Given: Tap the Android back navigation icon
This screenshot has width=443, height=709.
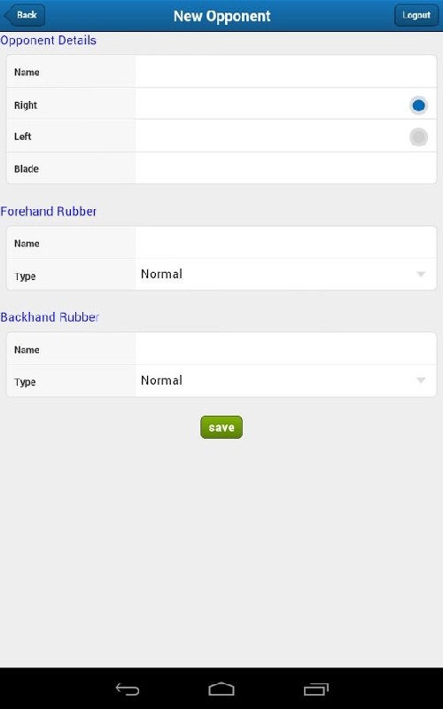Looking at the screenshot, I should [128, 690].
